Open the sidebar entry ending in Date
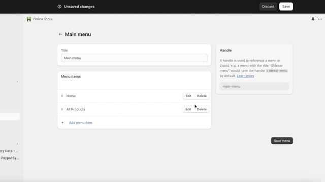Image resolution: width=325 pixels, height=182 pixels. pos(9,151)
